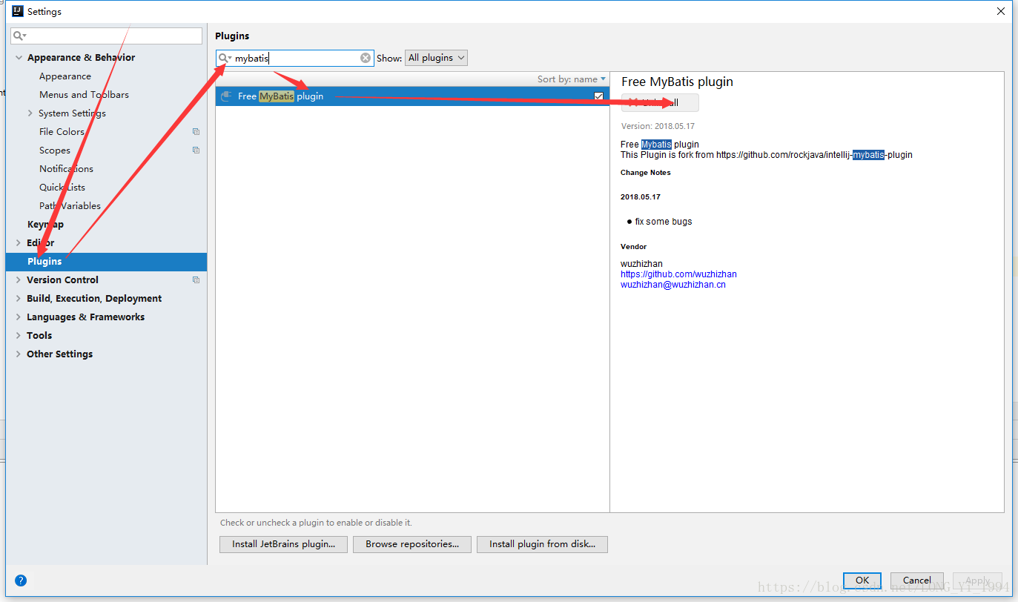The height and width of the screenshot is (602, 1018).
Task: Click the Browse repositories button
Action: pos(412,544)
